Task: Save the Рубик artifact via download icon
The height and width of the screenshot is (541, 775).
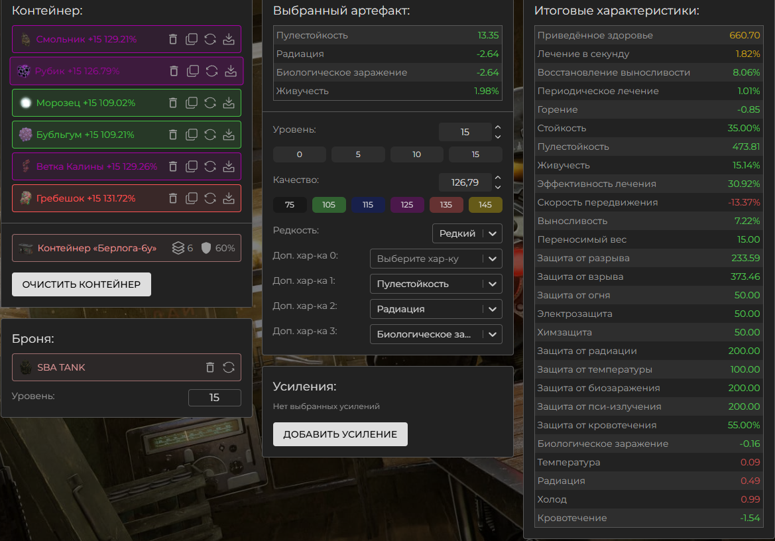Action: (230, 71)
